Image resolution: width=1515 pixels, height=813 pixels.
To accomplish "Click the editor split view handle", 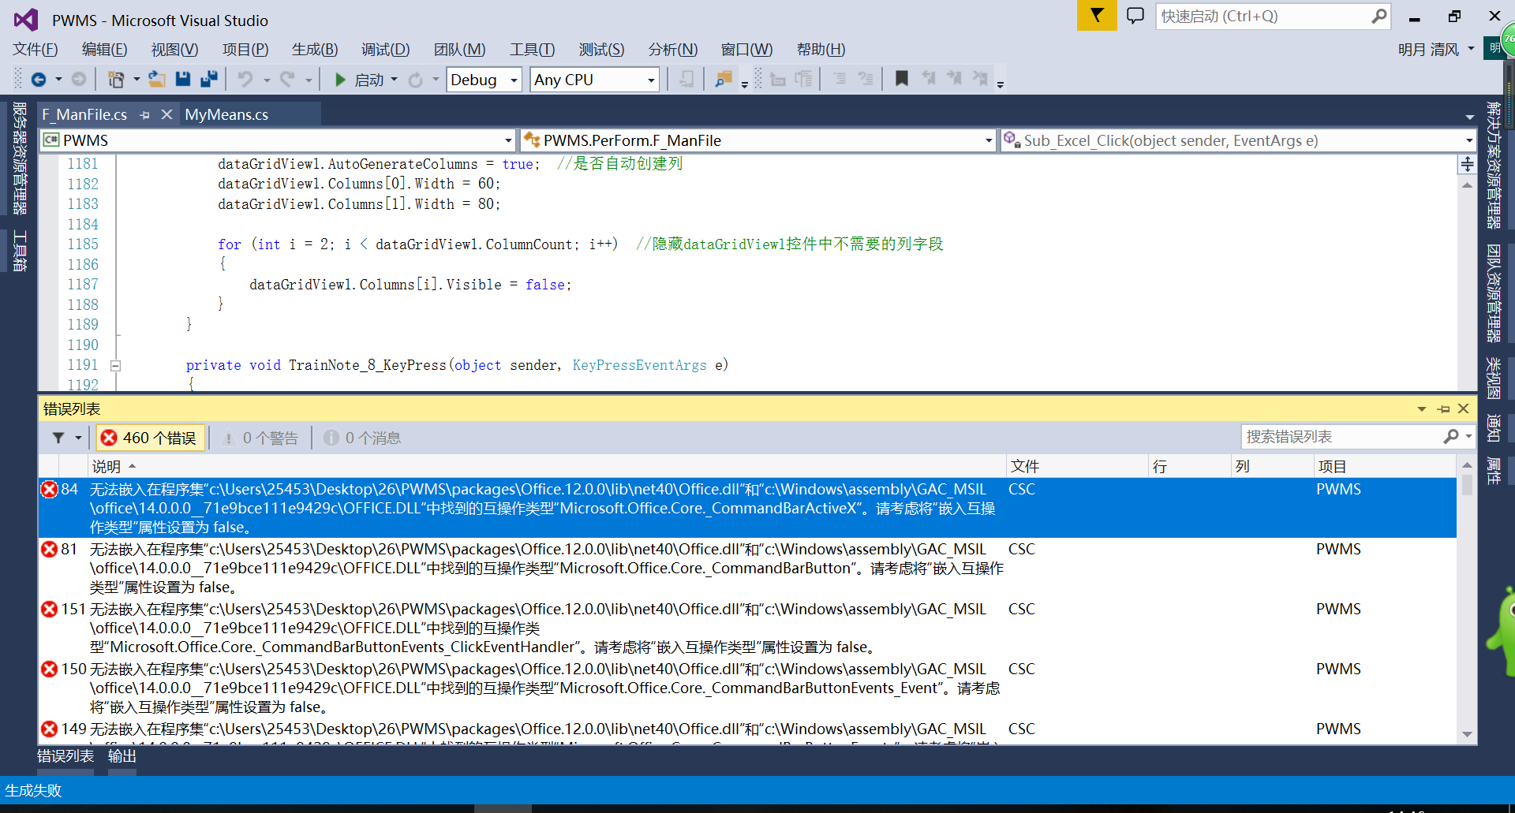I will pos(1467,164).
